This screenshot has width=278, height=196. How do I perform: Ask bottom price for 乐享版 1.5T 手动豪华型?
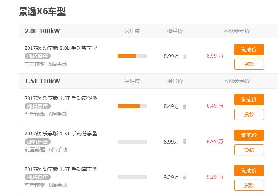click(x=249, y=100)
